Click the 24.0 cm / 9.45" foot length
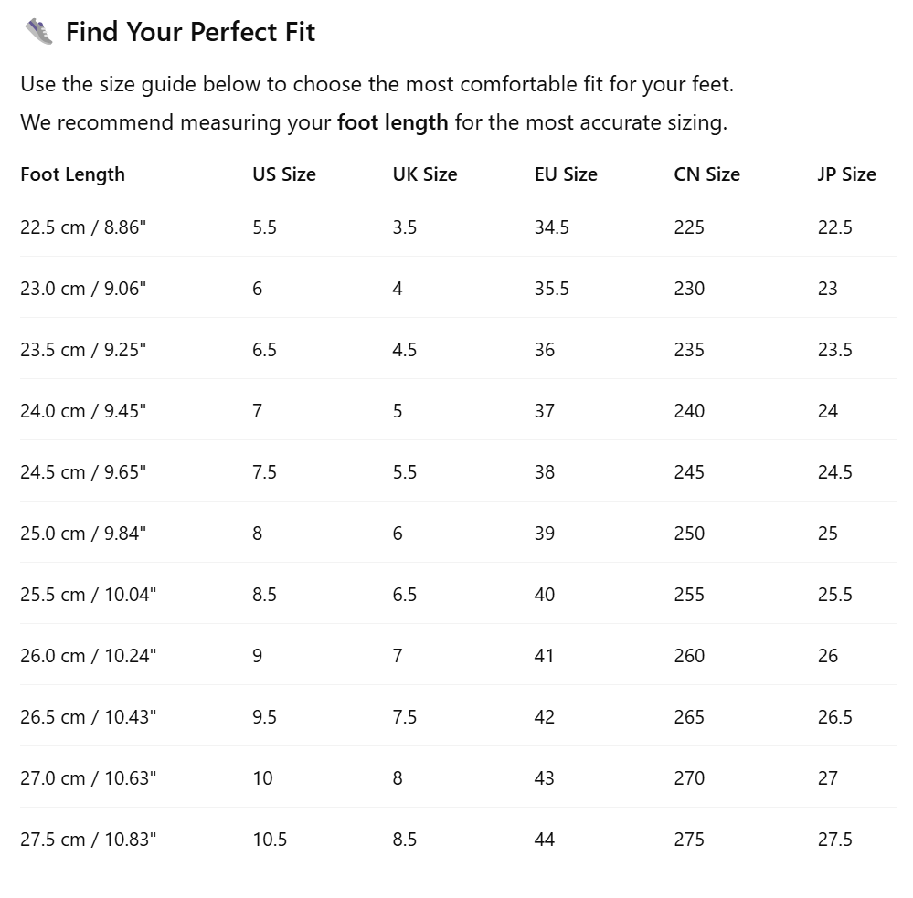Viewport: 913px width, 898px height. pyautogui.click(x=83, y=411)
